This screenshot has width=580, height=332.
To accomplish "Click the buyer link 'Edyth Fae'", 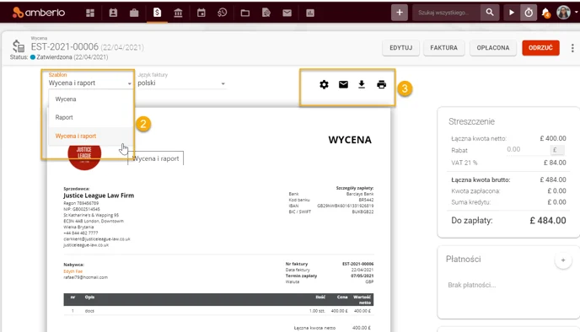I will pos(72,271).
